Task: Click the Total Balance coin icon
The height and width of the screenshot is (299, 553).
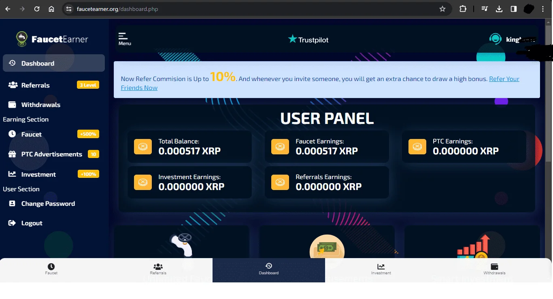Action: [143, 146]
